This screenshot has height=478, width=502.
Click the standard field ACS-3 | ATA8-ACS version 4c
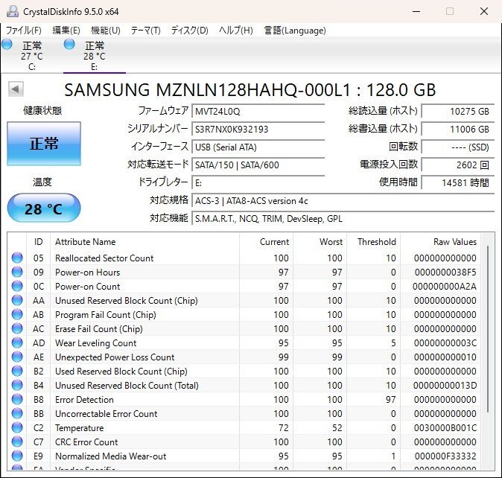343,201
